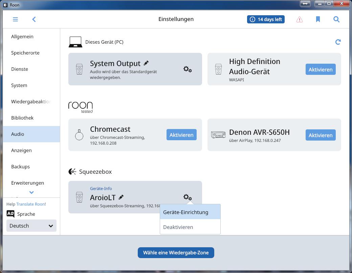Open the Speicherorte settings section
The height and width of the screenshot is (273, 352).
[x=31, y=53]
